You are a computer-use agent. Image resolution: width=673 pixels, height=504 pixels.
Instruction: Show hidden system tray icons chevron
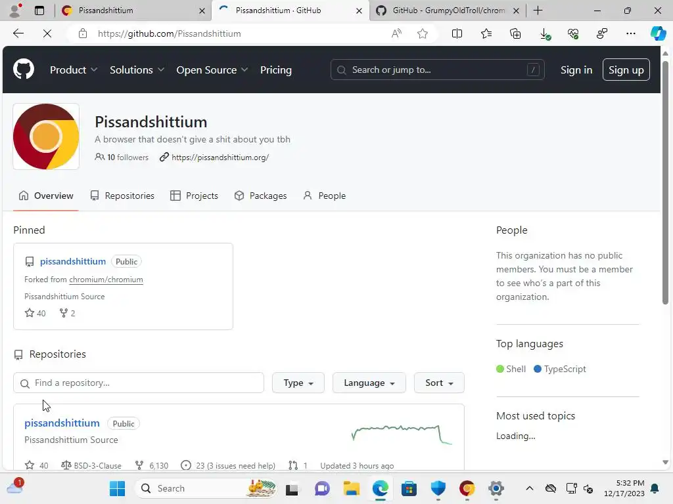530,488
